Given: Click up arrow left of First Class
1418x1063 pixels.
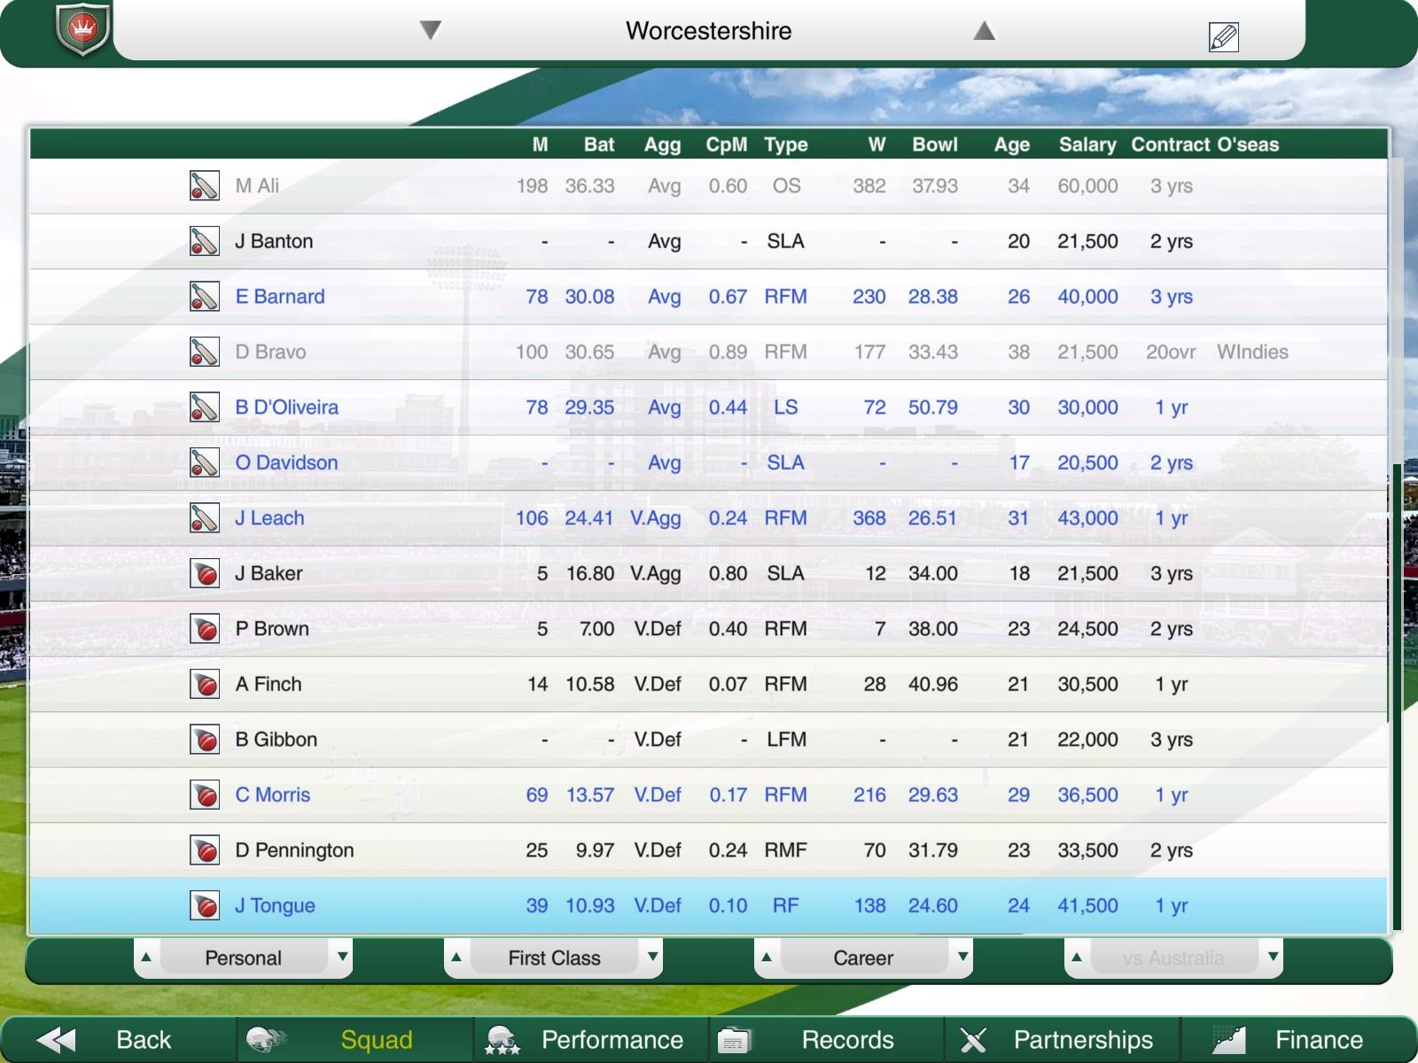Looking at the screenshot, I should [456, 957].
